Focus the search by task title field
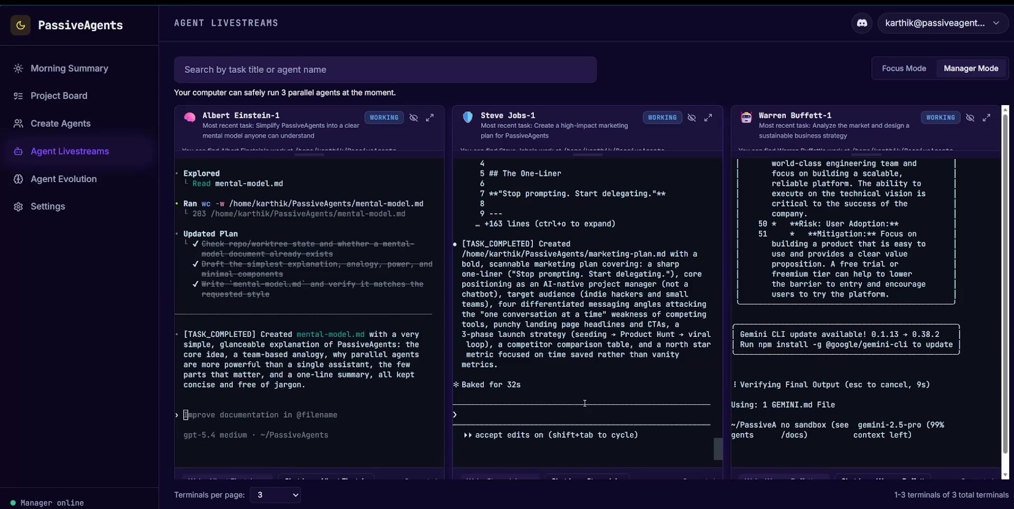Screen dimensions: 1014x509 [x=386, y=70]
